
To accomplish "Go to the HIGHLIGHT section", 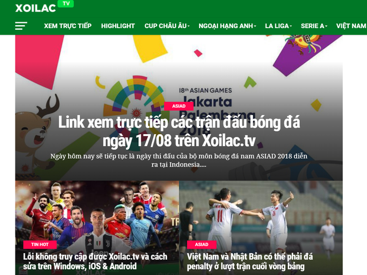I will point(118,26).
